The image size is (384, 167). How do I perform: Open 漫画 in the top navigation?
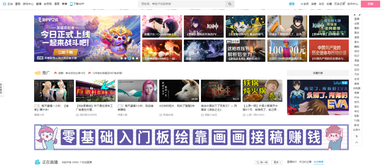coord(57,4)
